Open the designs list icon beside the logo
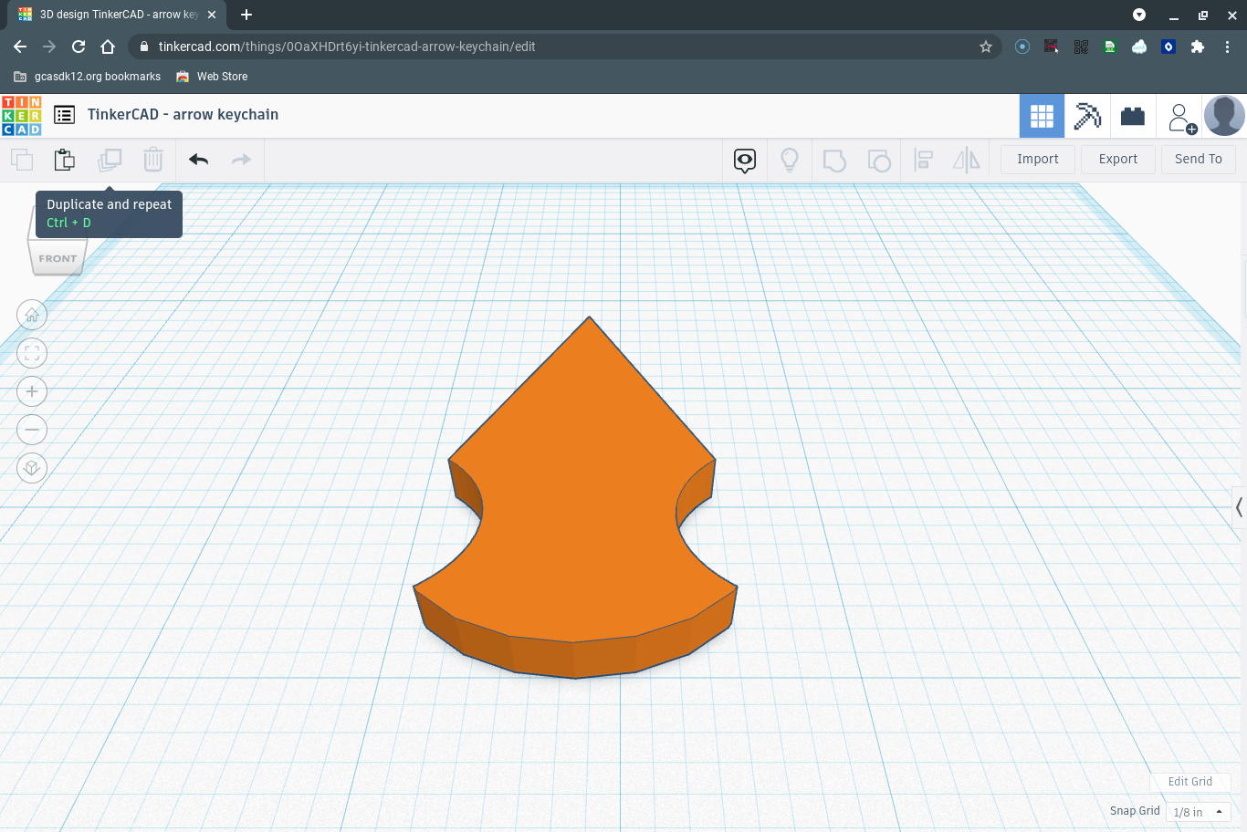This screenshot has width=1247, height=832. [x=64, y=115]
